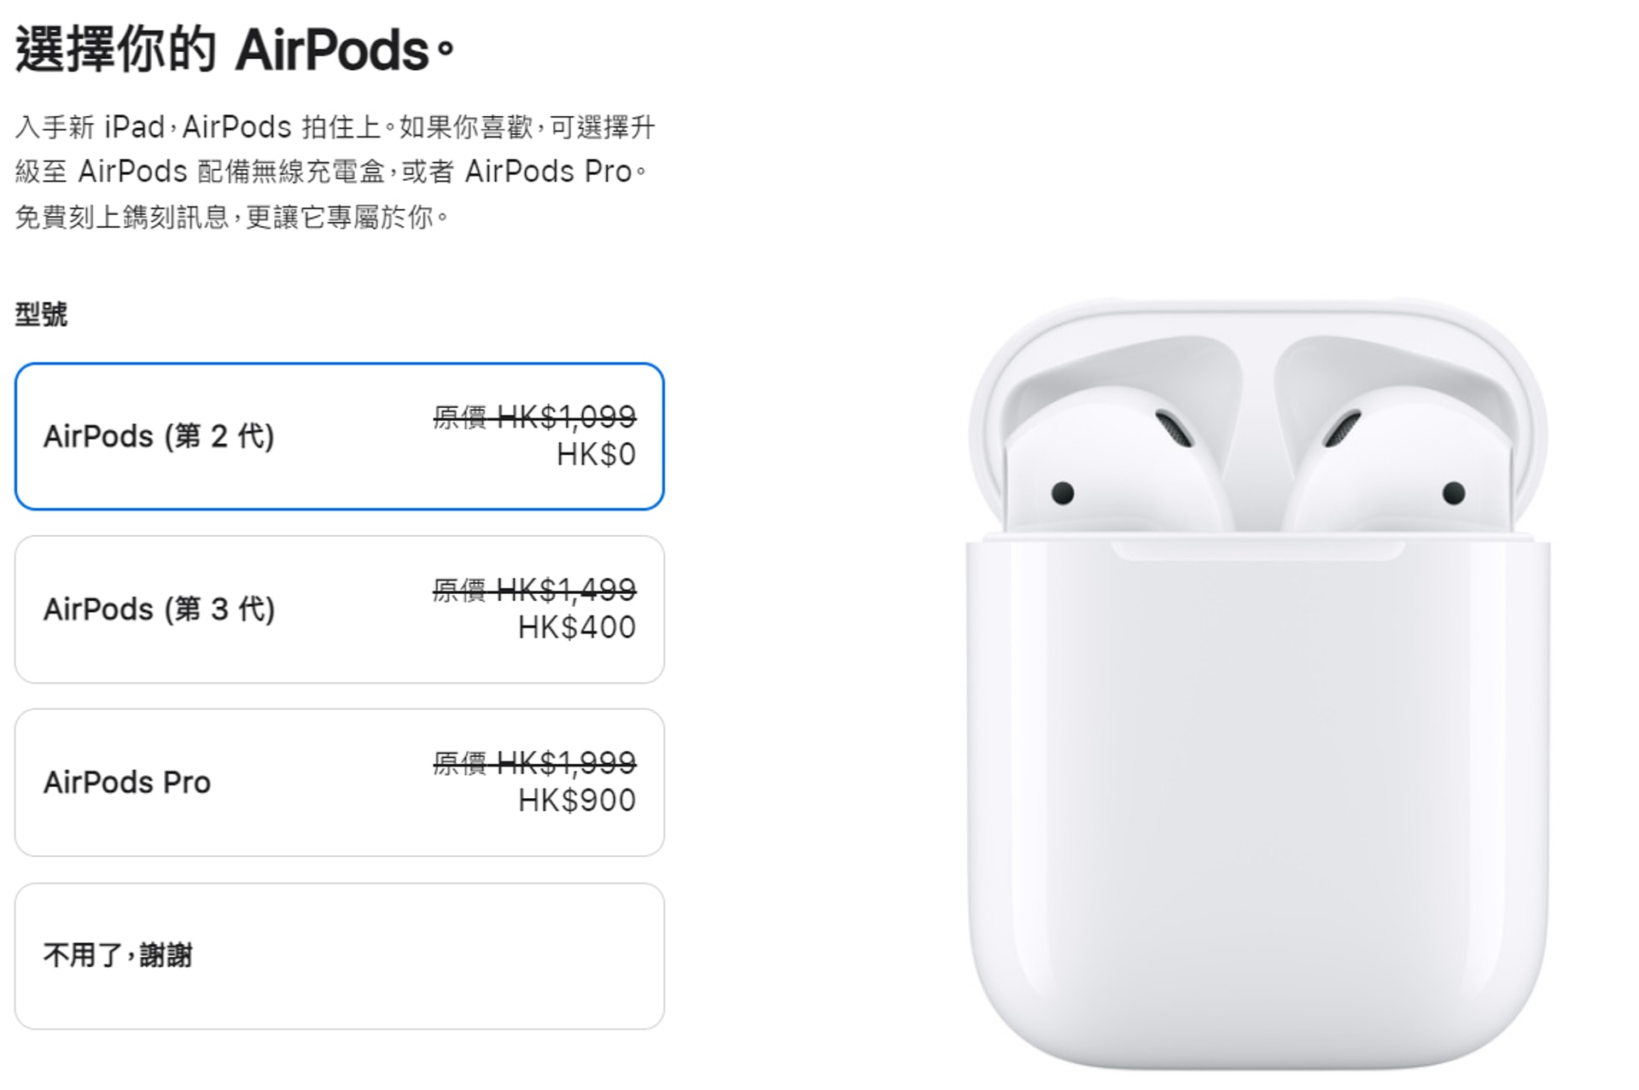The height and width of the screenshot is (1090, 1639).
Task: Click the 型號 section label
Action: pyautogui.click(x=41, y=314)
